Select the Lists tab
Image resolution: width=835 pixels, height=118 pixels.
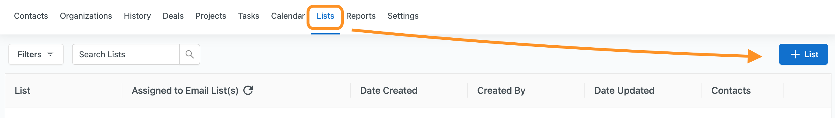(x=326, y=16)
